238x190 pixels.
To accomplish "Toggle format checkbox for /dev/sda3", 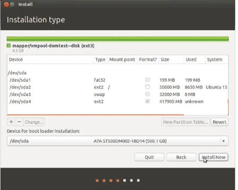I will (148, 94).
